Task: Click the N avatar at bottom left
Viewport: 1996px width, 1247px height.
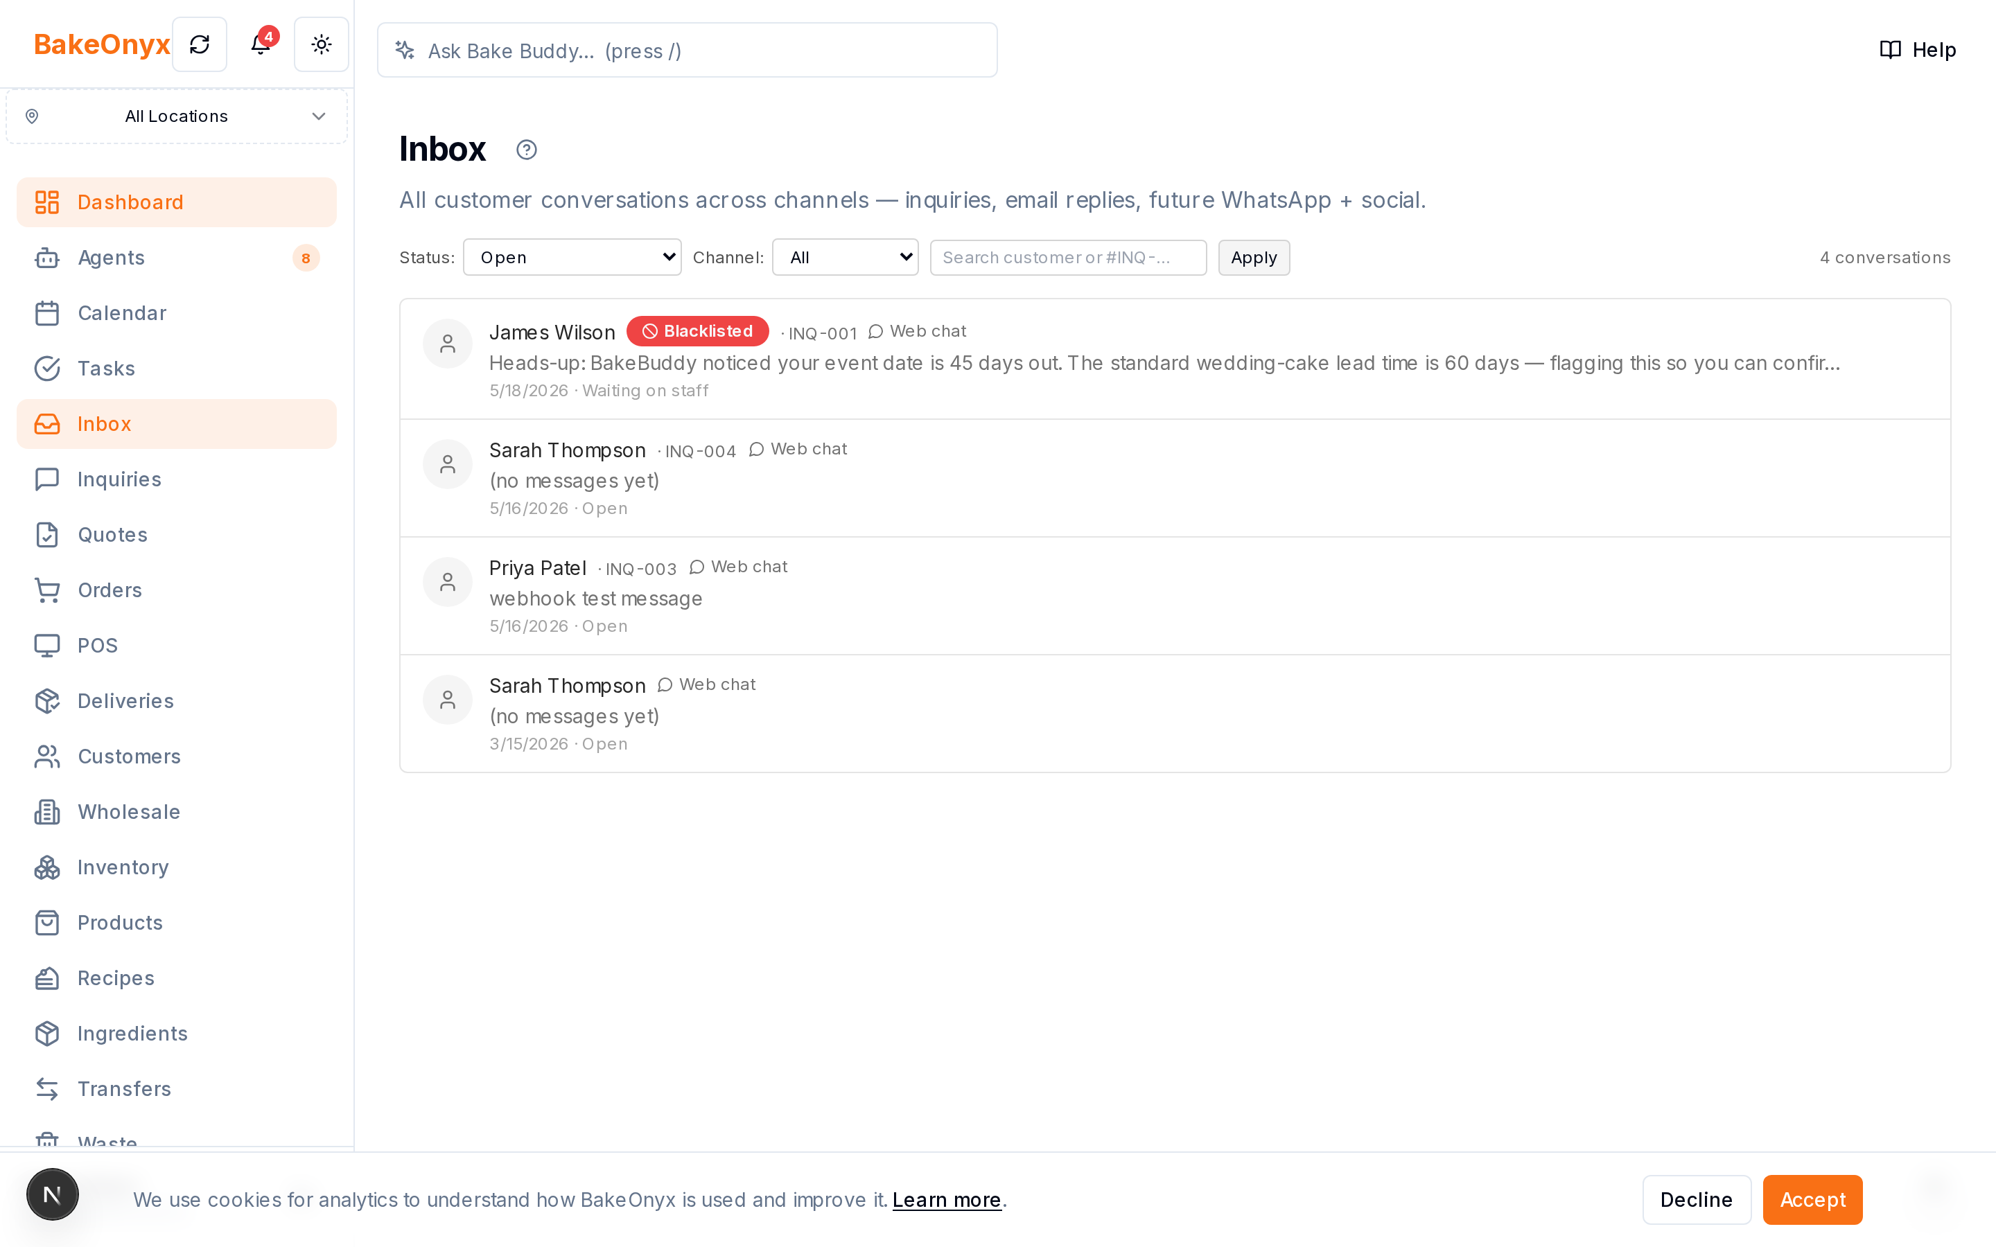Action: [x=53, y=1194]
